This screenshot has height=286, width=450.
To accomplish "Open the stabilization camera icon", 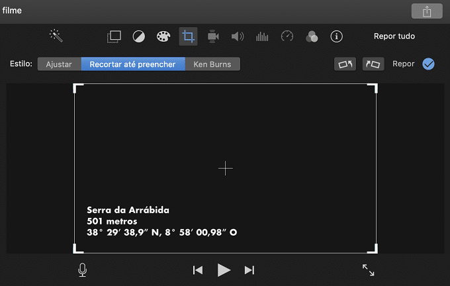I will [x=213, y=36].
